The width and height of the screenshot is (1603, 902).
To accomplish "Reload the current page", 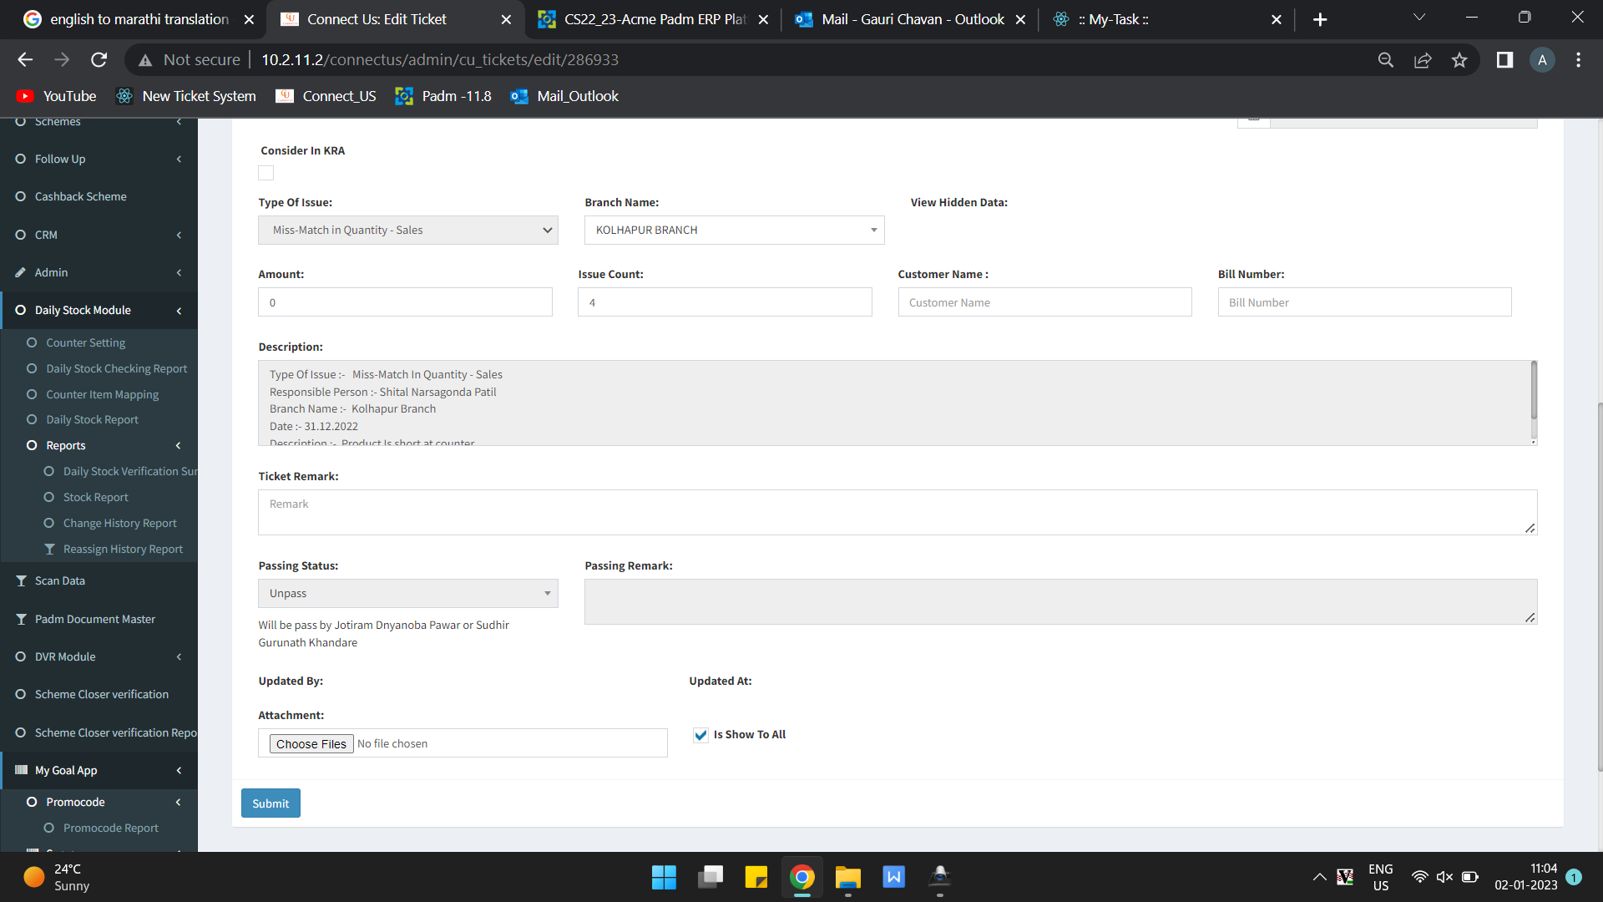I will pyautogui.click(x=99, y=59).
